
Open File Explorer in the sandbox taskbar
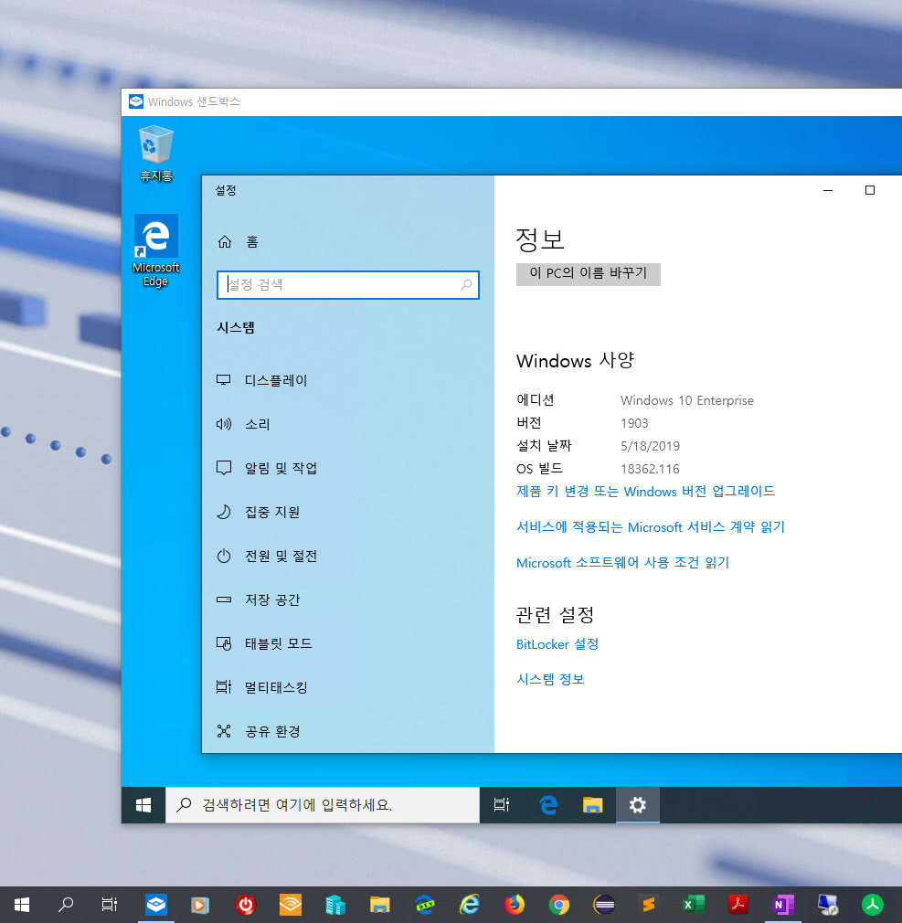click(x=592, y=805)
